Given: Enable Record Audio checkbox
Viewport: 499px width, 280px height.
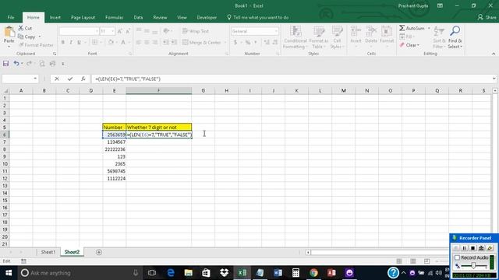Looking at the screenshot, I should [x=458, y=257].
